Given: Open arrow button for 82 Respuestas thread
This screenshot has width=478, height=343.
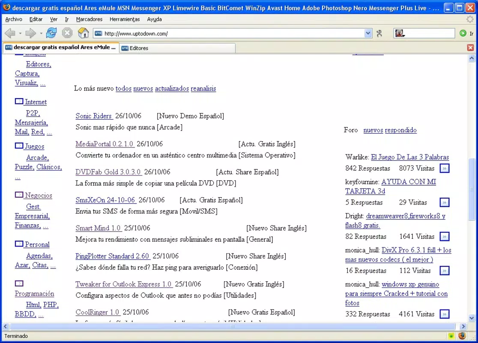Looking at the screenshot, I should point(445,237).
